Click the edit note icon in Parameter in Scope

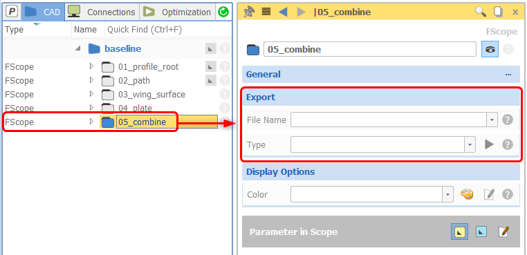pyautogui.click(x=503, y=232)
